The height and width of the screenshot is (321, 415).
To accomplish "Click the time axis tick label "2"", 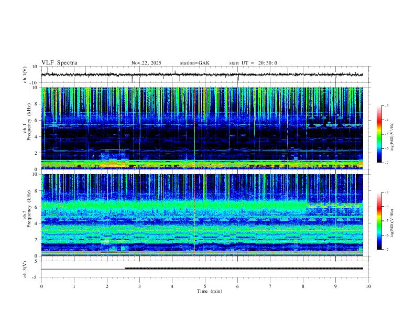I will coord(107,286).
